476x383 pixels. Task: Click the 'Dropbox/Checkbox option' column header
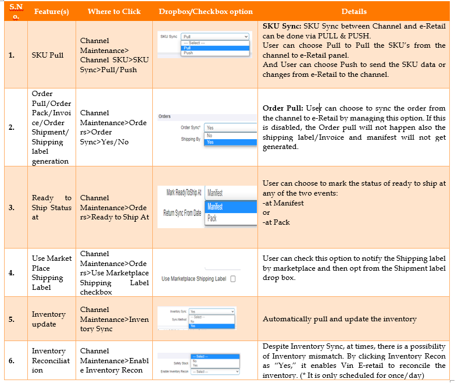click(206, 12)
